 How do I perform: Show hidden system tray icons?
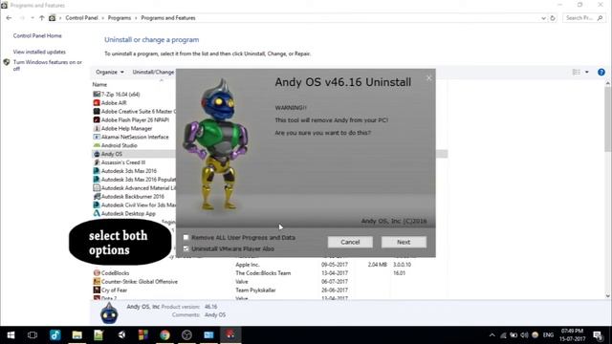[x=492, y=335]
